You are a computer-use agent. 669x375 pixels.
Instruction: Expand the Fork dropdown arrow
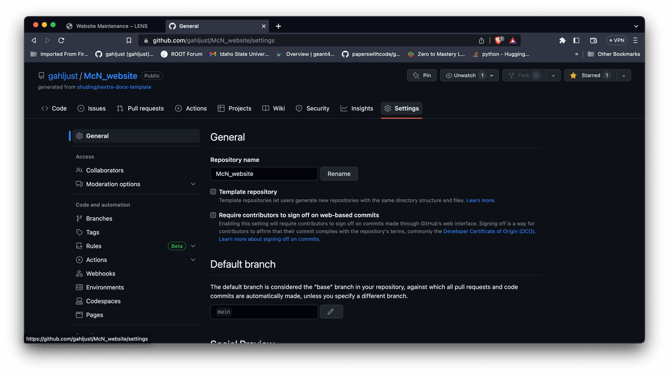(x=553, y=76)
